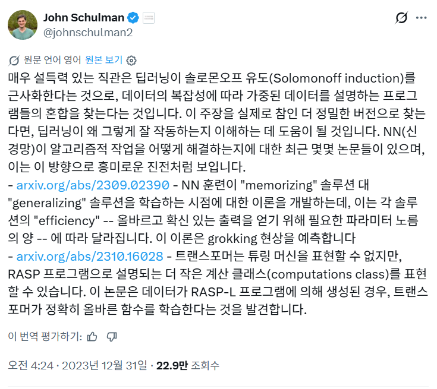Click the blue verified badge

[x=134, y=18]
